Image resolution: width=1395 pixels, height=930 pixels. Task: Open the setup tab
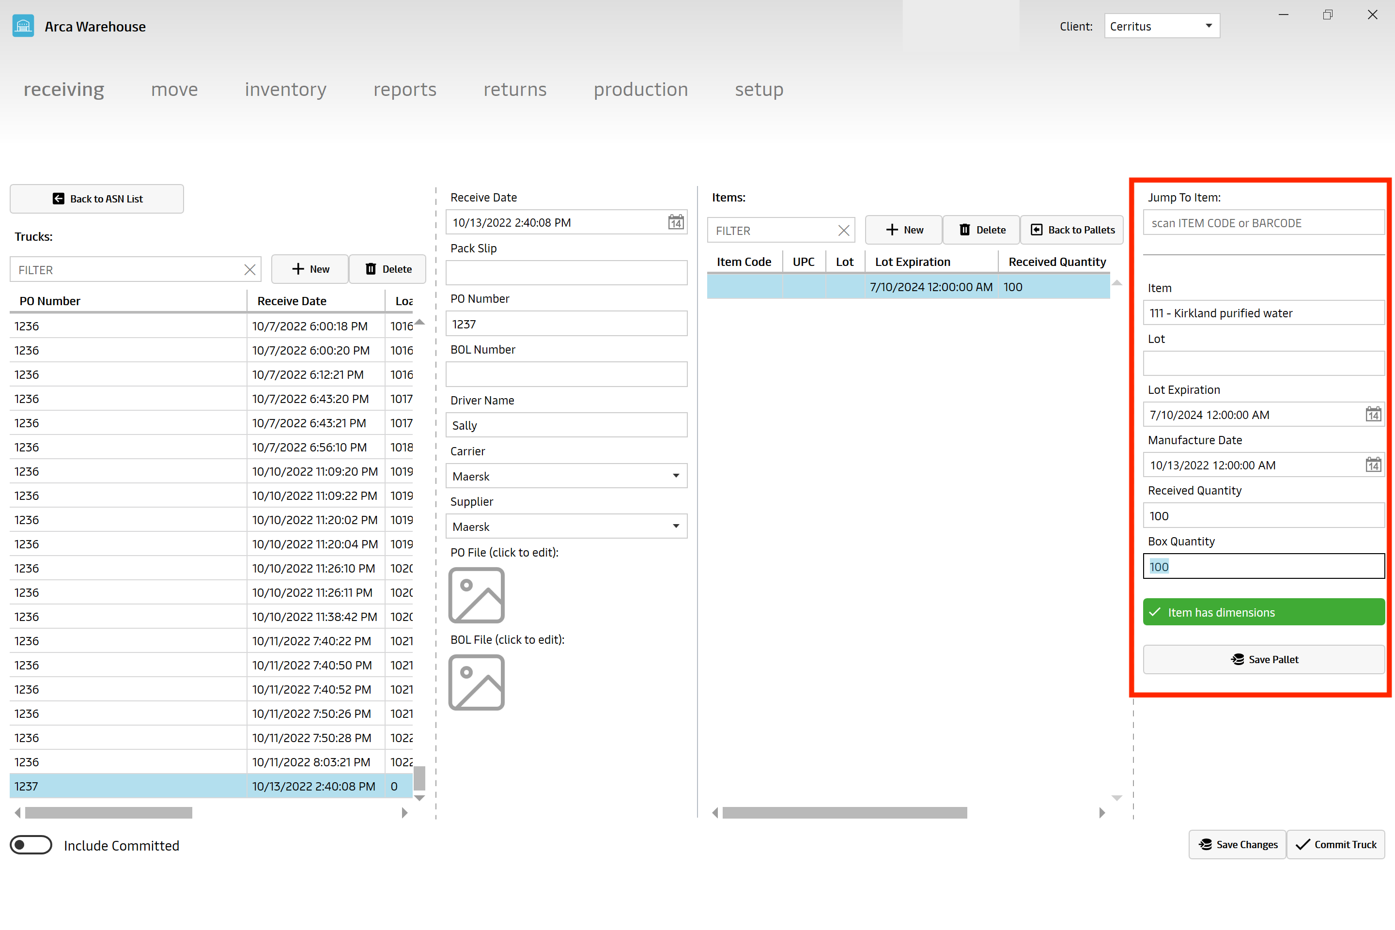(759, 89)
